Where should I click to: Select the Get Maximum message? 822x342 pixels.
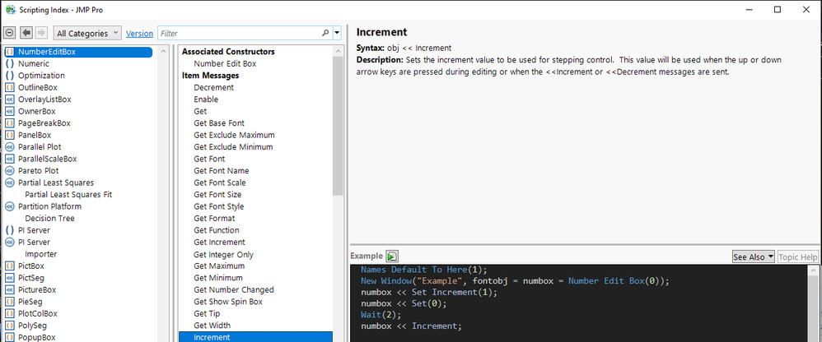[x=218, y=266]
